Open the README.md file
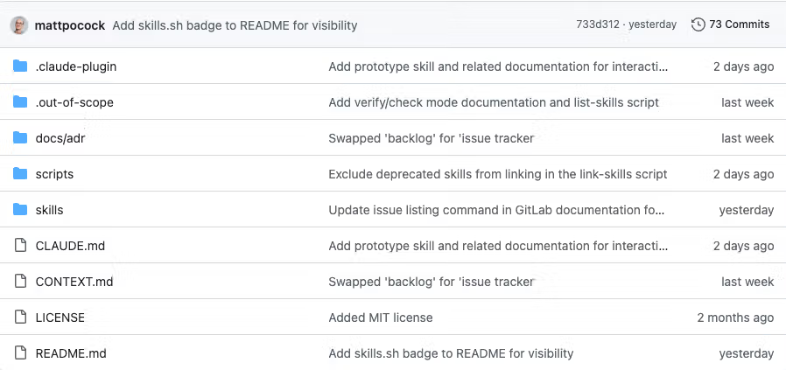The image size is (786, 370). coord(71,353)
